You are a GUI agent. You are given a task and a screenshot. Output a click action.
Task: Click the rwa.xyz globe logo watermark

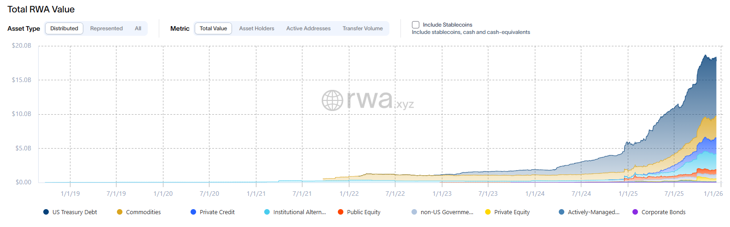332,100
